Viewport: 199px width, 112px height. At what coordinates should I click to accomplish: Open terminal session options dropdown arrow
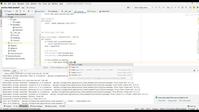25,71
